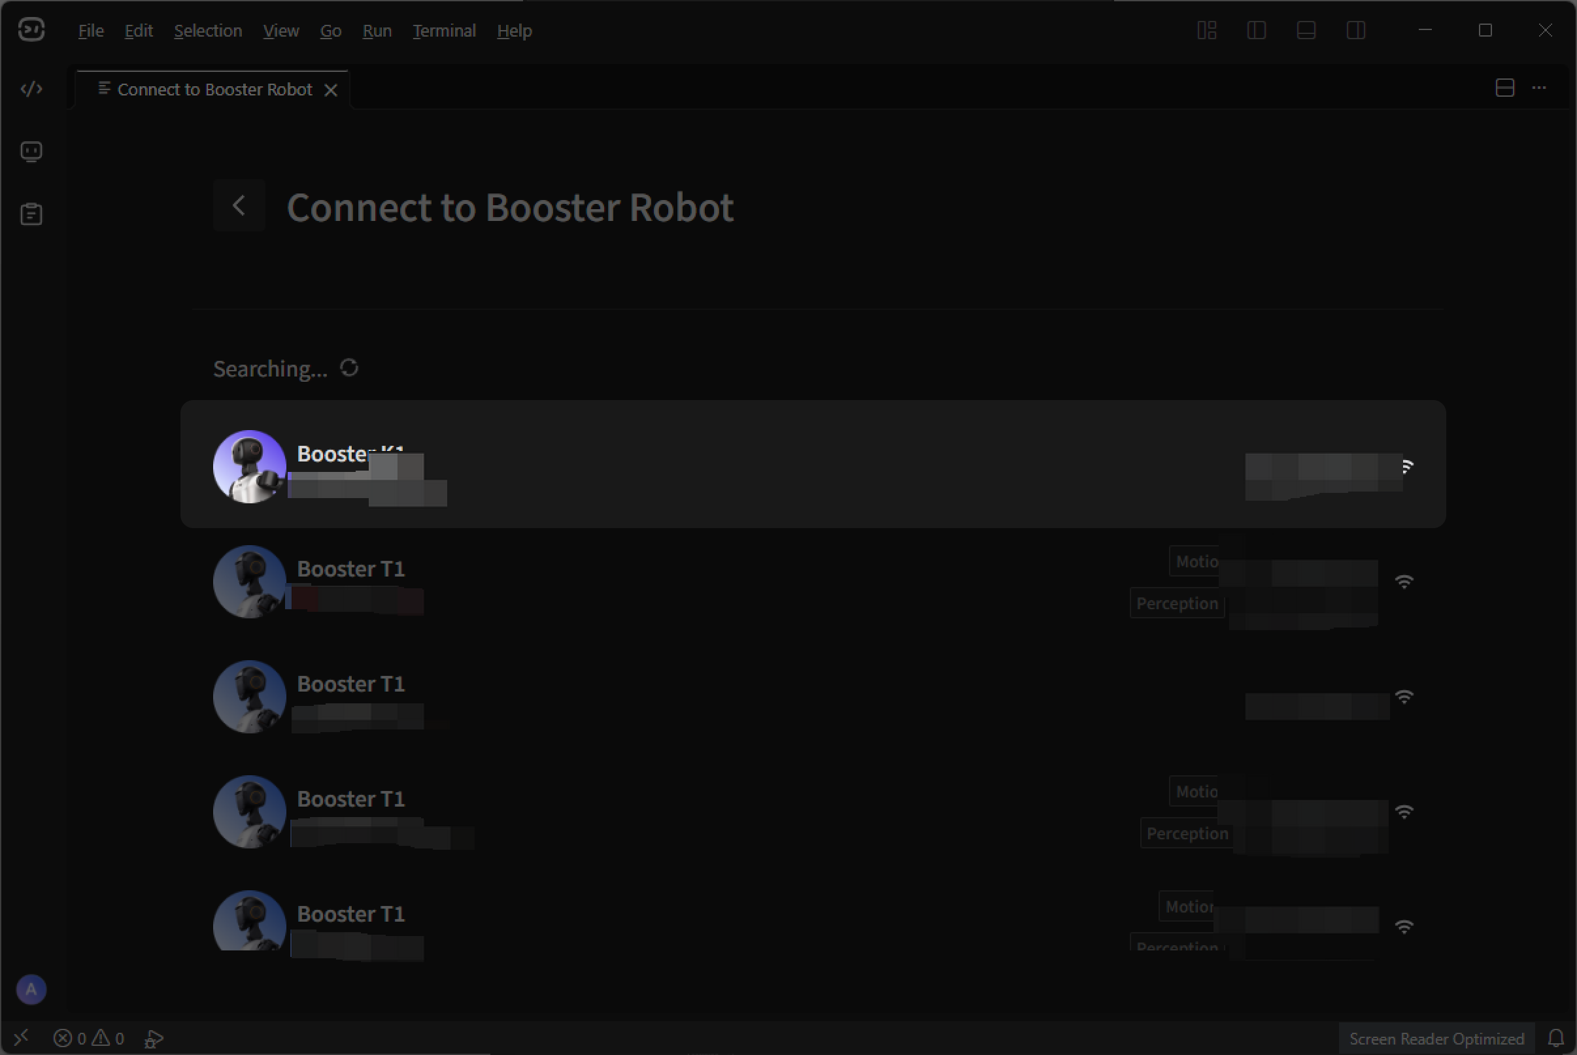Click the Booster K1 robot avatar

250,466
